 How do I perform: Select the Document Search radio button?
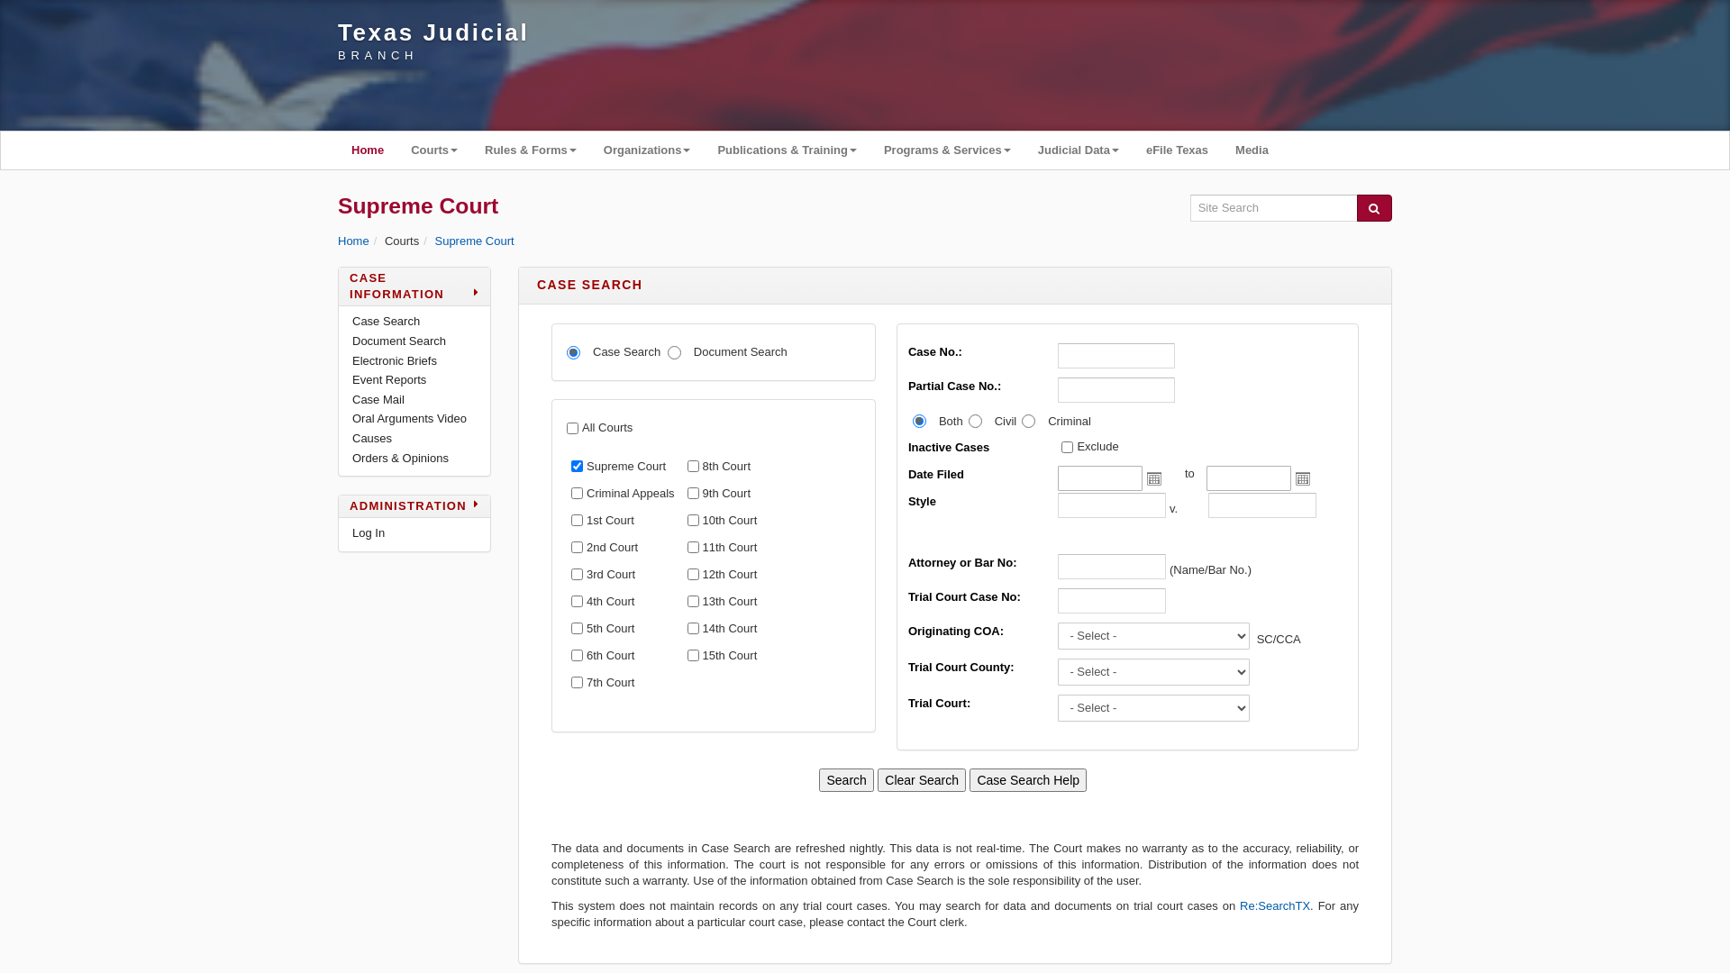674,353
